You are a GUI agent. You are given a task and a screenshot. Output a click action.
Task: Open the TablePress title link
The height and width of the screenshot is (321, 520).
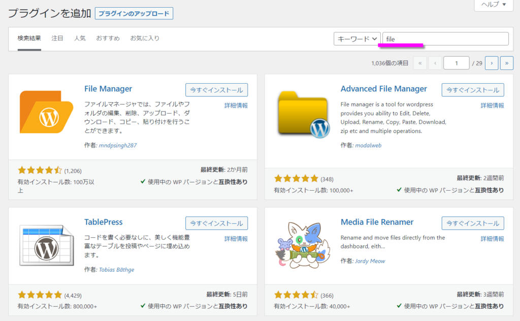pos(104,222)
